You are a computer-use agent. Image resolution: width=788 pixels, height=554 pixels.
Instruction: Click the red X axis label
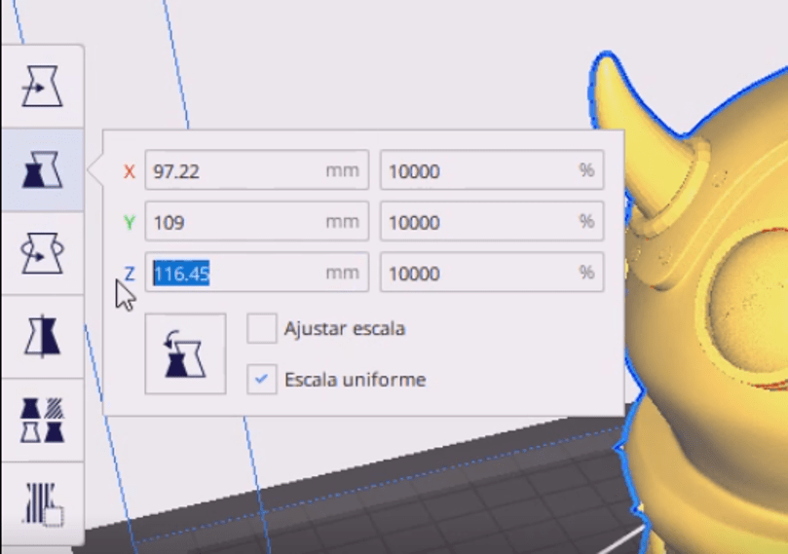click(130, 171)
